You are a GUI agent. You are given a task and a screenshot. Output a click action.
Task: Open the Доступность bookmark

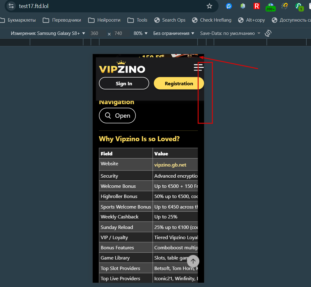[291, 20]
